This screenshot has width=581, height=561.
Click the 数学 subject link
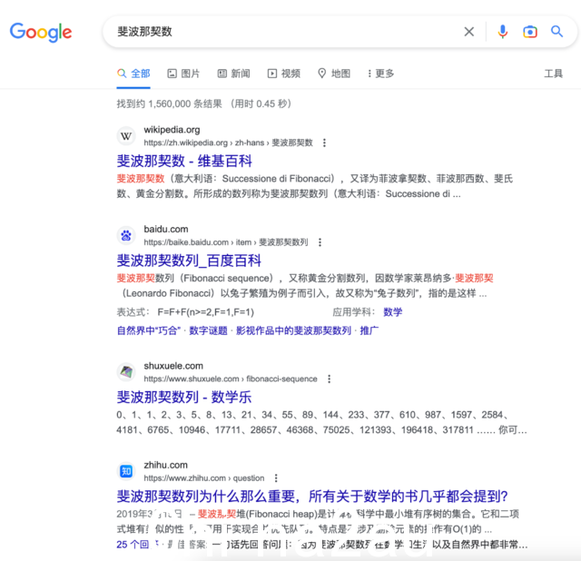point(393,312)
